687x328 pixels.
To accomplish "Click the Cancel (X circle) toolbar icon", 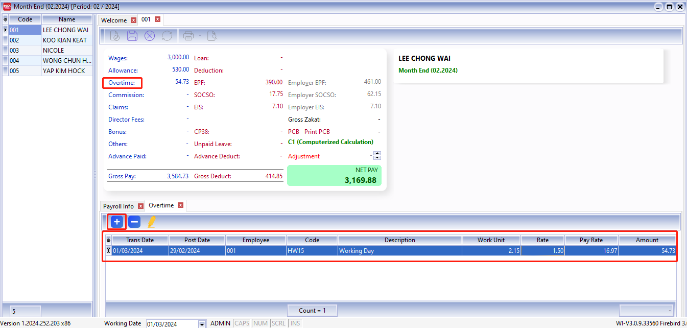I will [x=149, y=35].
